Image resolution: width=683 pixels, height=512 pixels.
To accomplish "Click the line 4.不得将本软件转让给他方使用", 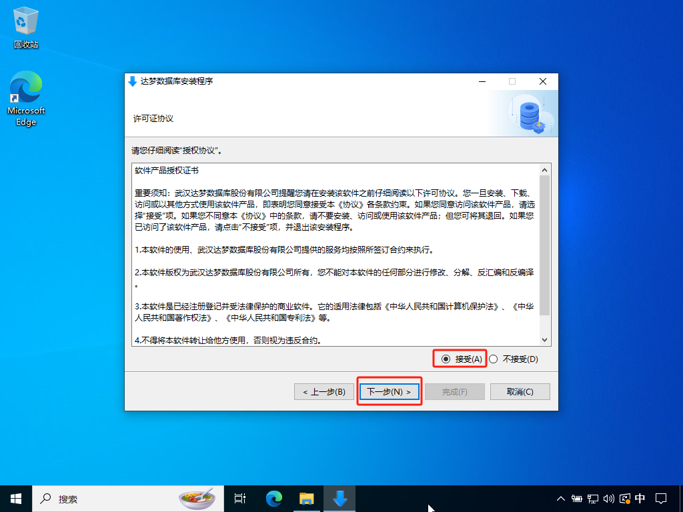I will [228, 341].
